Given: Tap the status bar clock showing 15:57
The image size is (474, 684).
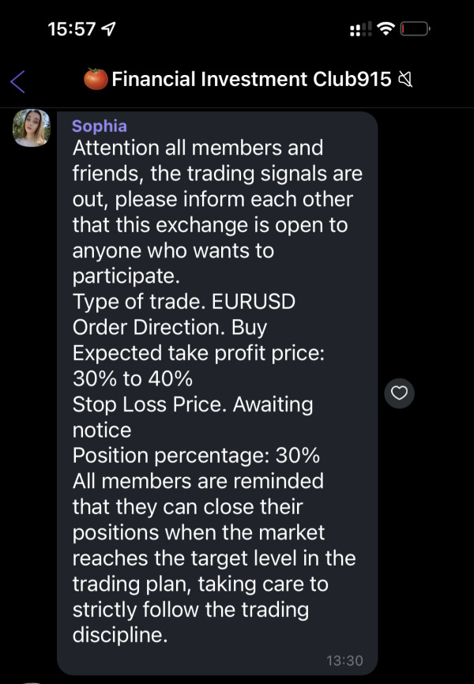Looking at the screenshot, I should point(71,29).
